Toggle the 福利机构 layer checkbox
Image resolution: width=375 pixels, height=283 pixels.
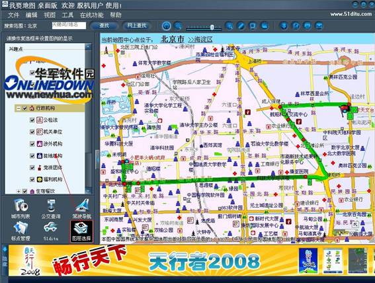tap(32, 179)
